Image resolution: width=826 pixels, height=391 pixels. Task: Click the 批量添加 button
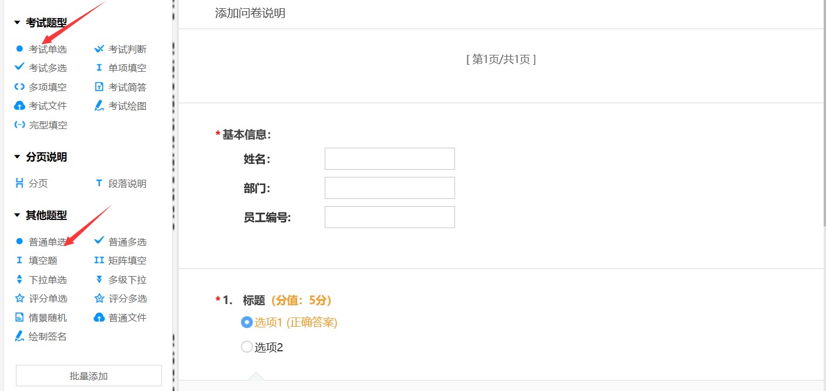click(x=88, y=376)
